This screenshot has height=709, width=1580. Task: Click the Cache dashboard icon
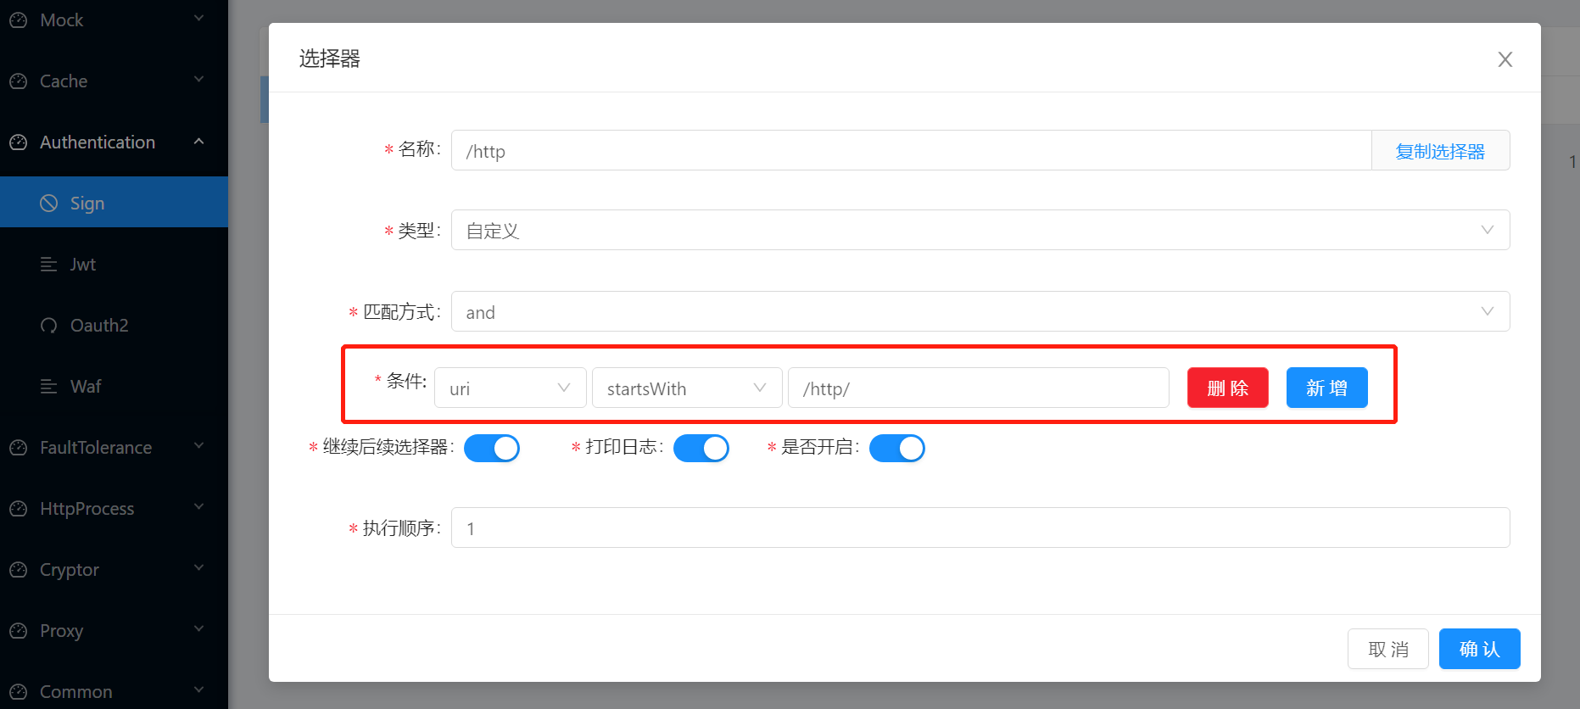click(19, 81)
